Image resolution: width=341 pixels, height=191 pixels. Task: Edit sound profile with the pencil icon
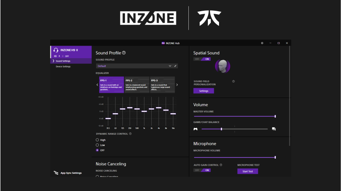175,66
